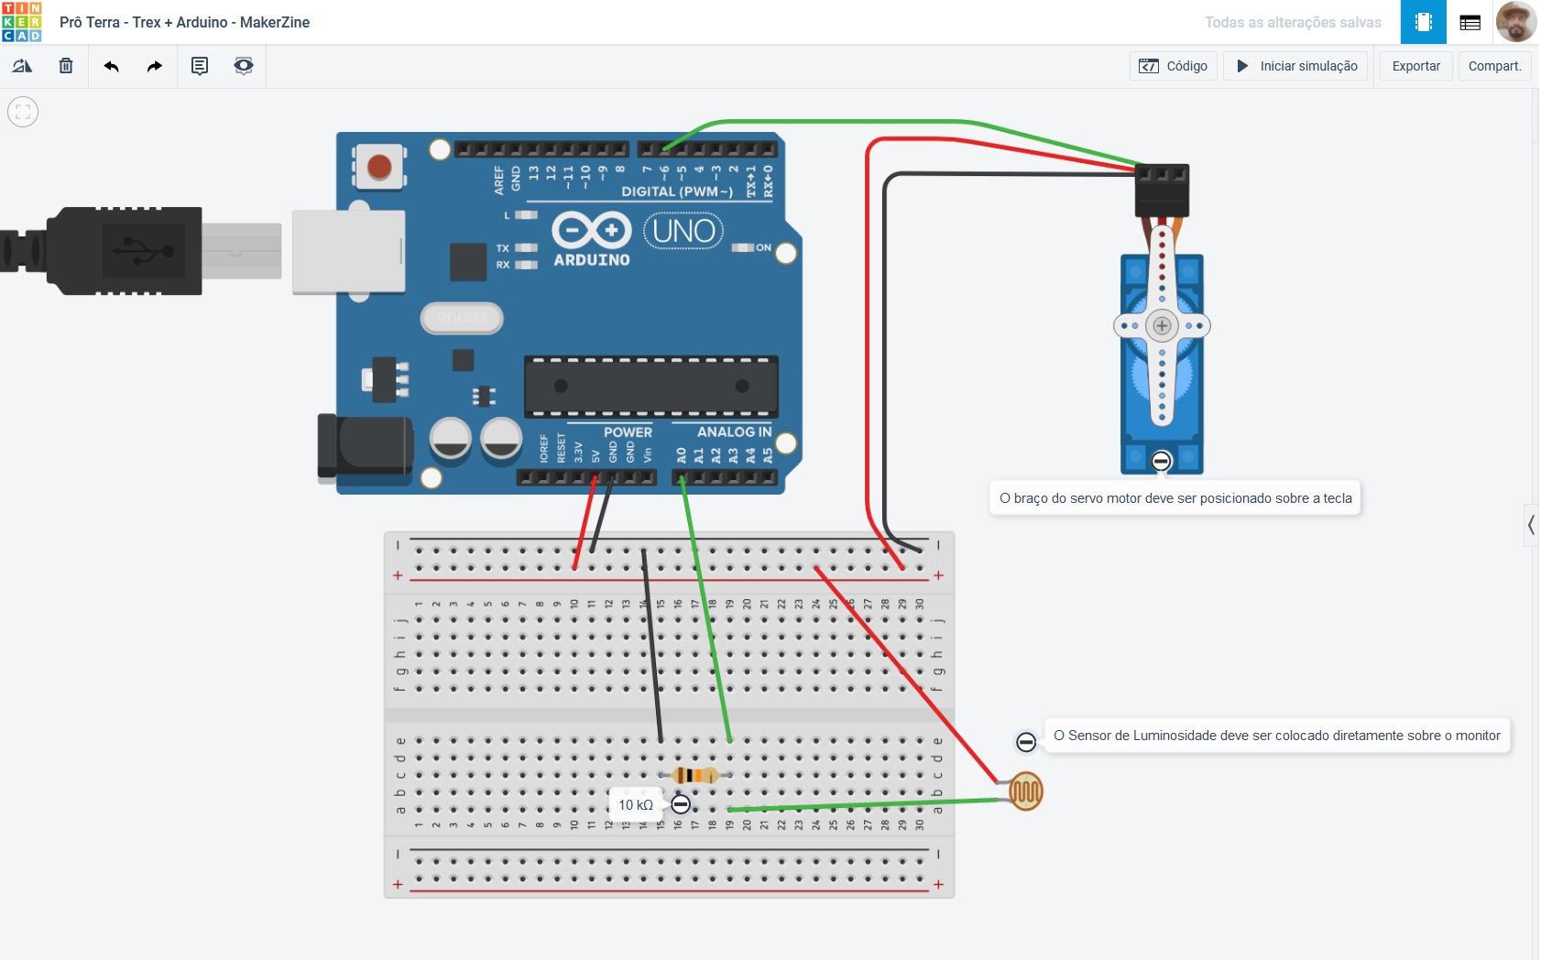Rename the project title Prô Terra

(184, 22)
